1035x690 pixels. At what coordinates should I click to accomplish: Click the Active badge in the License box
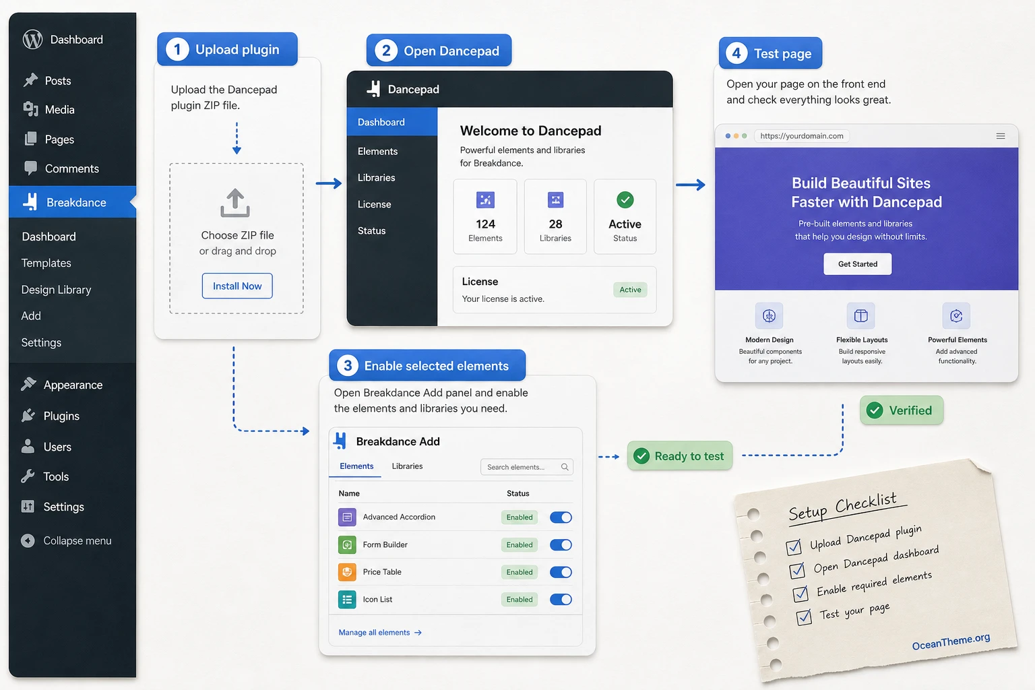tap(630, 290)
